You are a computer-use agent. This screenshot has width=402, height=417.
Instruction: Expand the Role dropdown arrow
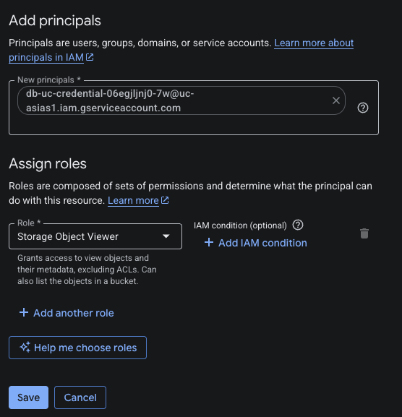click(166, 236)
